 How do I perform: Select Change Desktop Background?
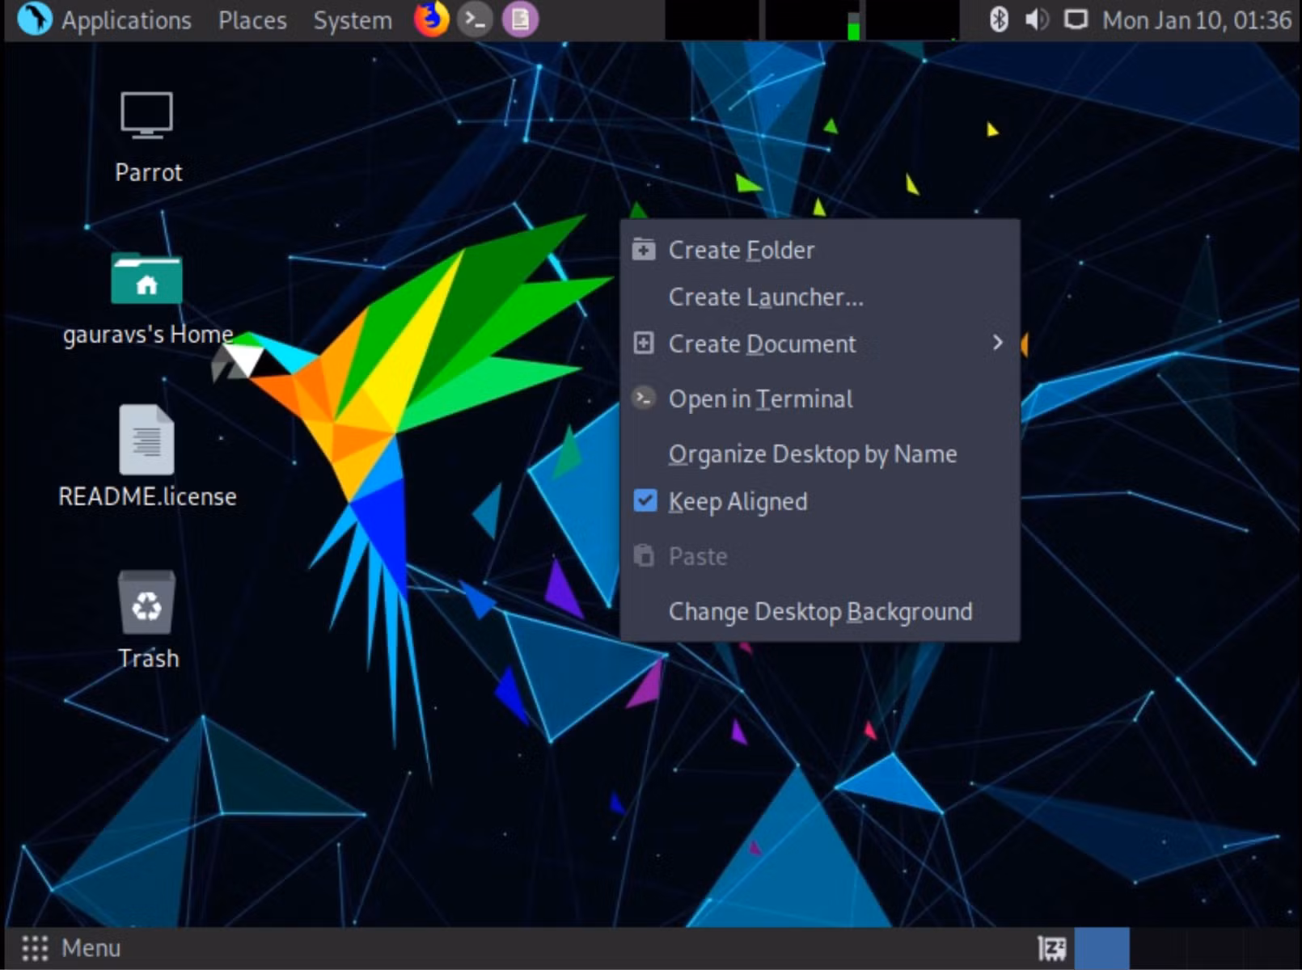point(820,611)
